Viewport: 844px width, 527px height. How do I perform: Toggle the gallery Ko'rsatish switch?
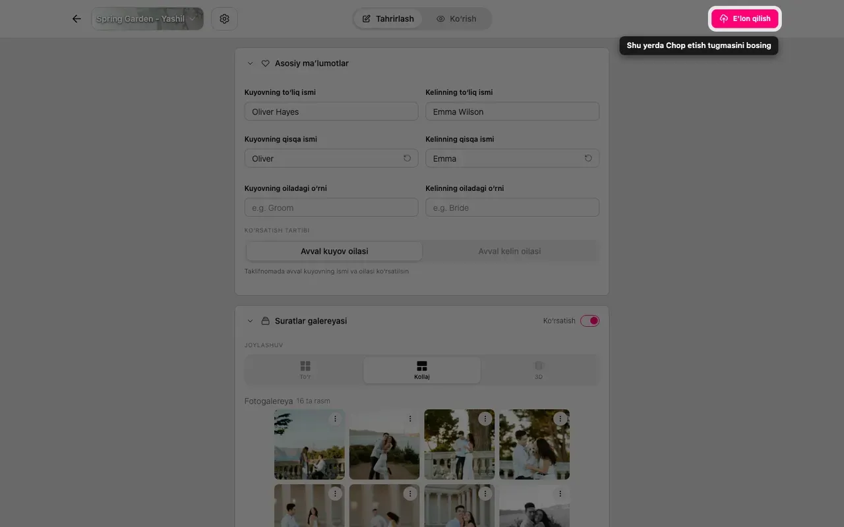click(589, 321)
